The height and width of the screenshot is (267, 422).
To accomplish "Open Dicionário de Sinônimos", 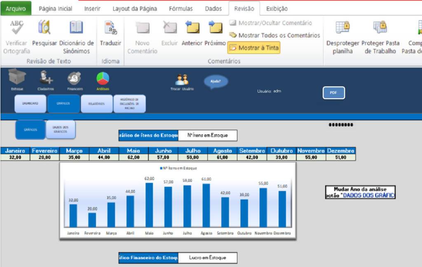I will (x=76, y=37).
